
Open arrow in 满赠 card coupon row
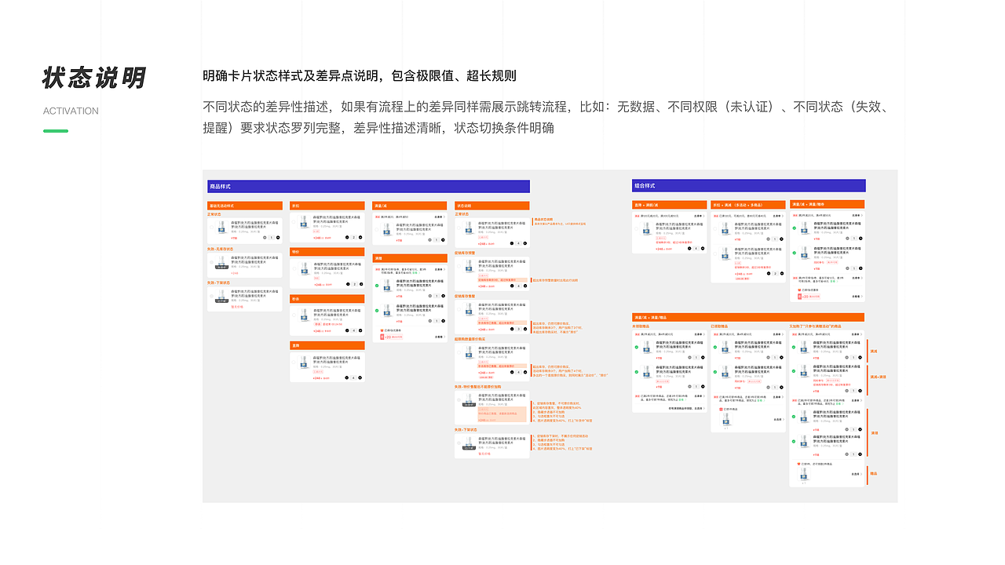click(x=444, y=337)
